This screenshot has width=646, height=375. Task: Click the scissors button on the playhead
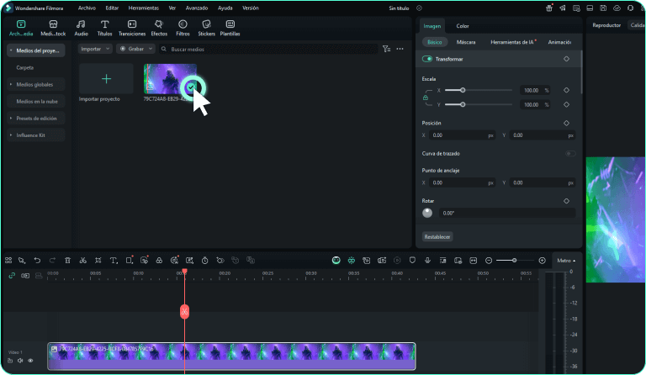click(x=184, y=312)
